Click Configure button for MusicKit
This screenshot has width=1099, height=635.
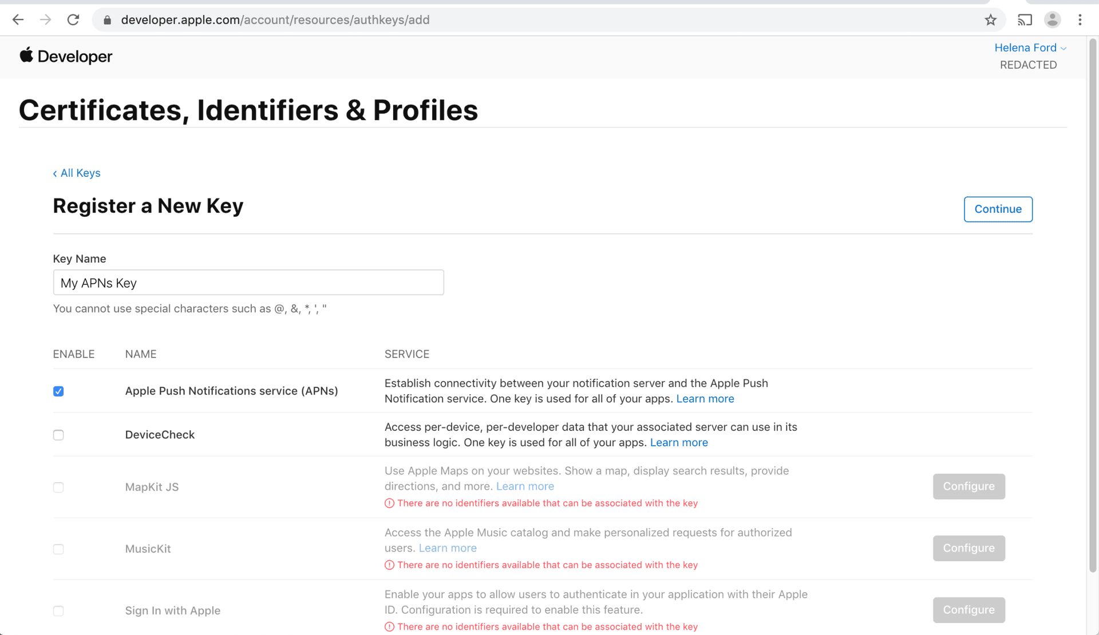[968, 548]
